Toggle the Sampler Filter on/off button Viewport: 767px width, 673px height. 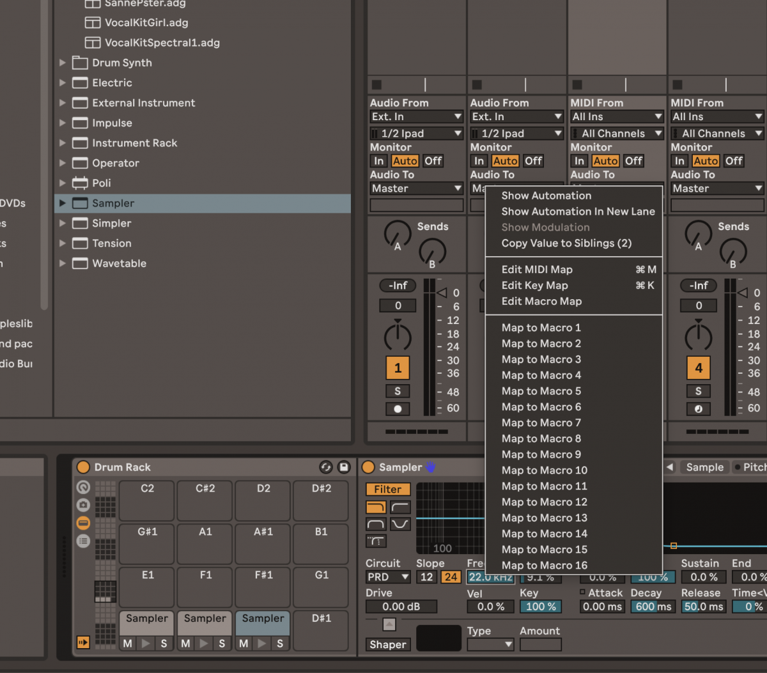pos(388,489)
